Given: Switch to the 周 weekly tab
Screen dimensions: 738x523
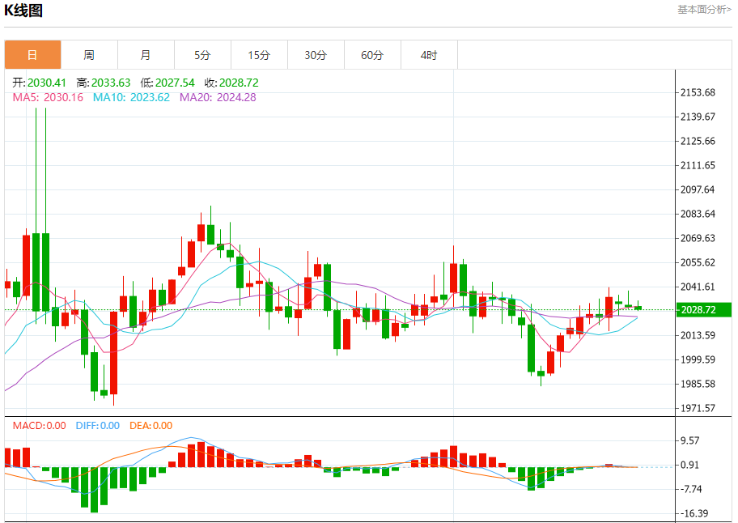Looking at the screenshot, I should click(x=89, y=55).
